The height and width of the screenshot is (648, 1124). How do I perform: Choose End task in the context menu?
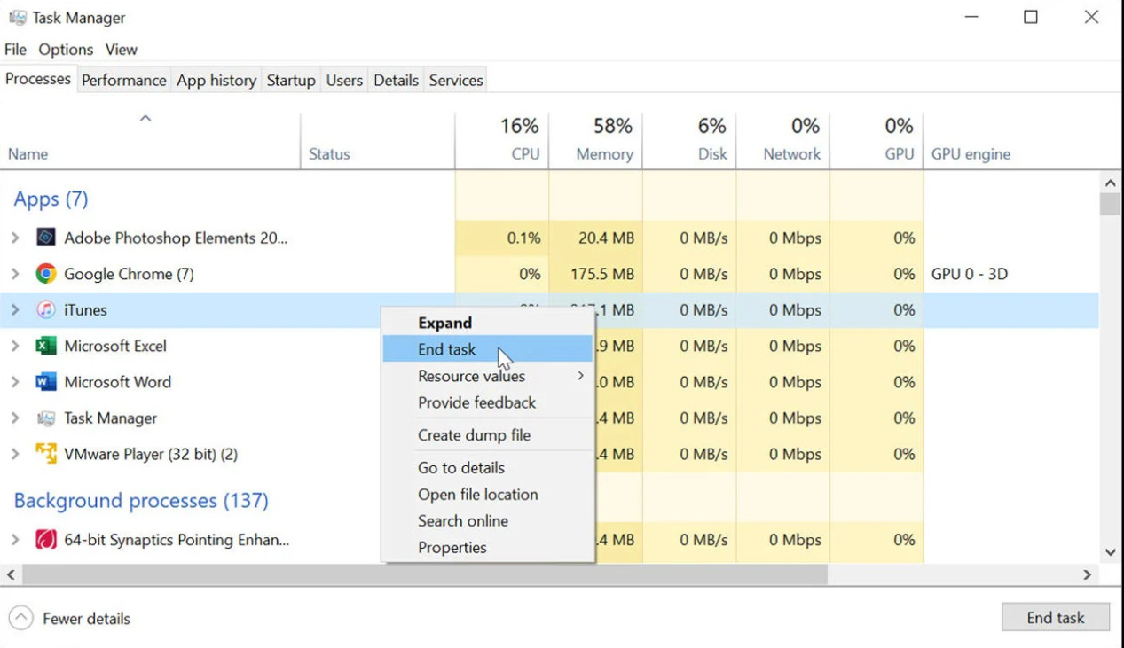coord(488,349)
